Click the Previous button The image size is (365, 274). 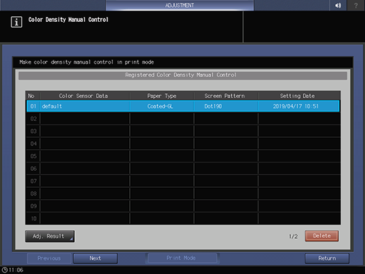pos(49,258)
